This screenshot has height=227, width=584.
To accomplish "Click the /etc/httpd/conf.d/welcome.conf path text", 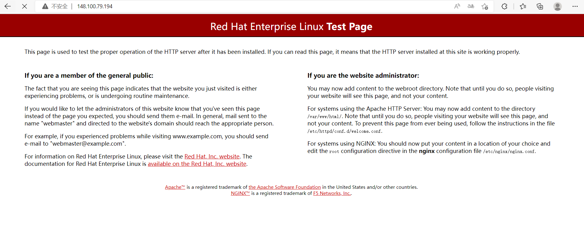I will coord(344,131).
